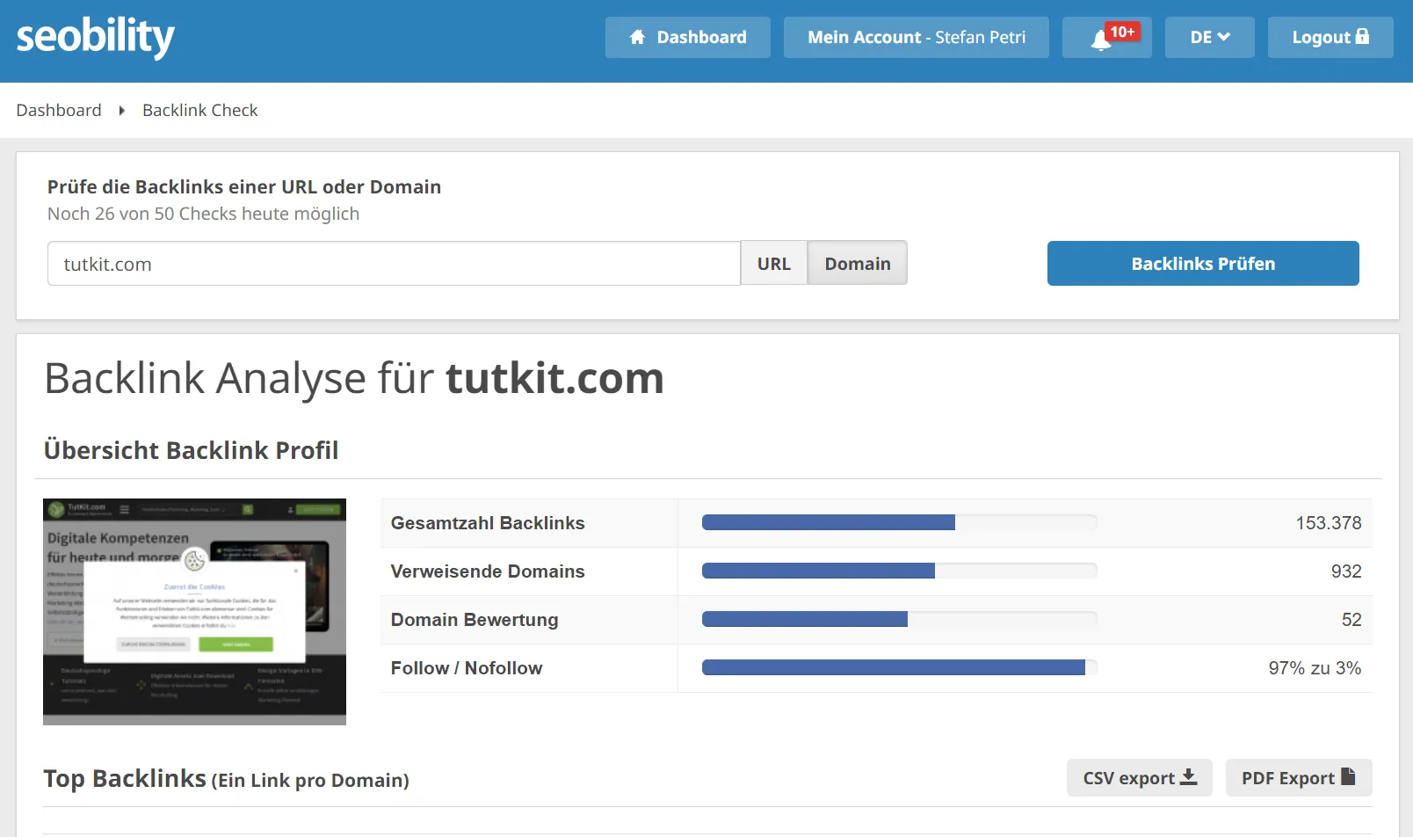The height and width of the screenshot is (837, 1413).
Task: Click the 153.378 backlinks value
Action: pos(1329,523)
